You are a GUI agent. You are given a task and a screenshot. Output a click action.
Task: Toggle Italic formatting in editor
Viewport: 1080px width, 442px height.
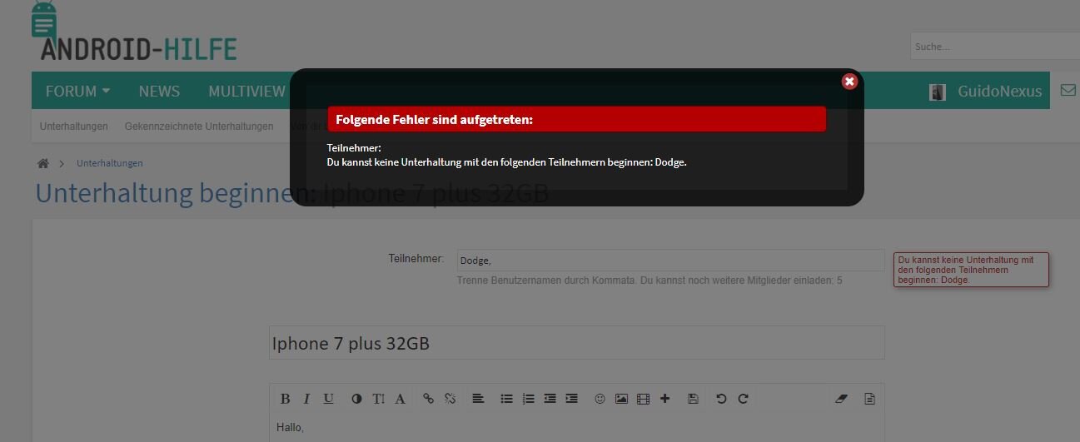click(x=306, y=399)
